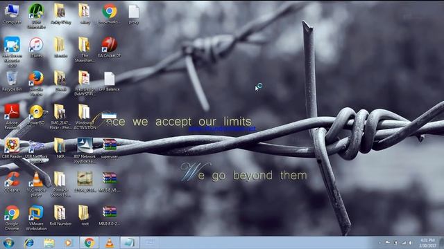Launch the EA Cricket 07 shortcut
Screen dimensions: 444x249
(x=110, y=48)
